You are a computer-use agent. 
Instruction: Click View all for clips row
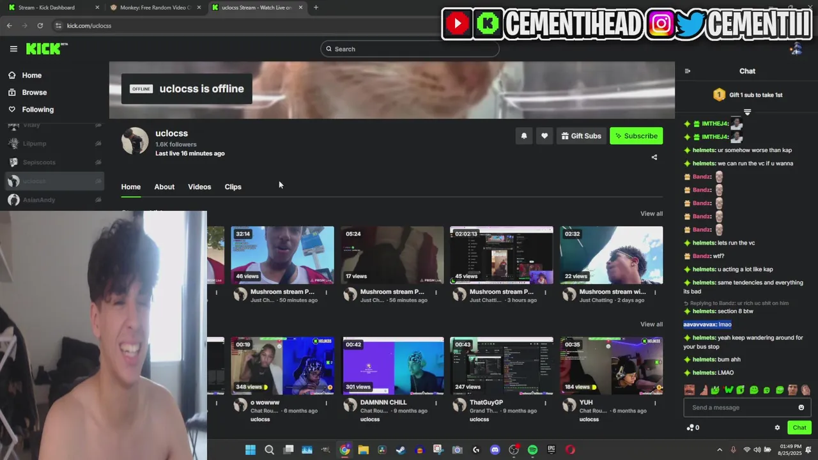click(651, 324)
